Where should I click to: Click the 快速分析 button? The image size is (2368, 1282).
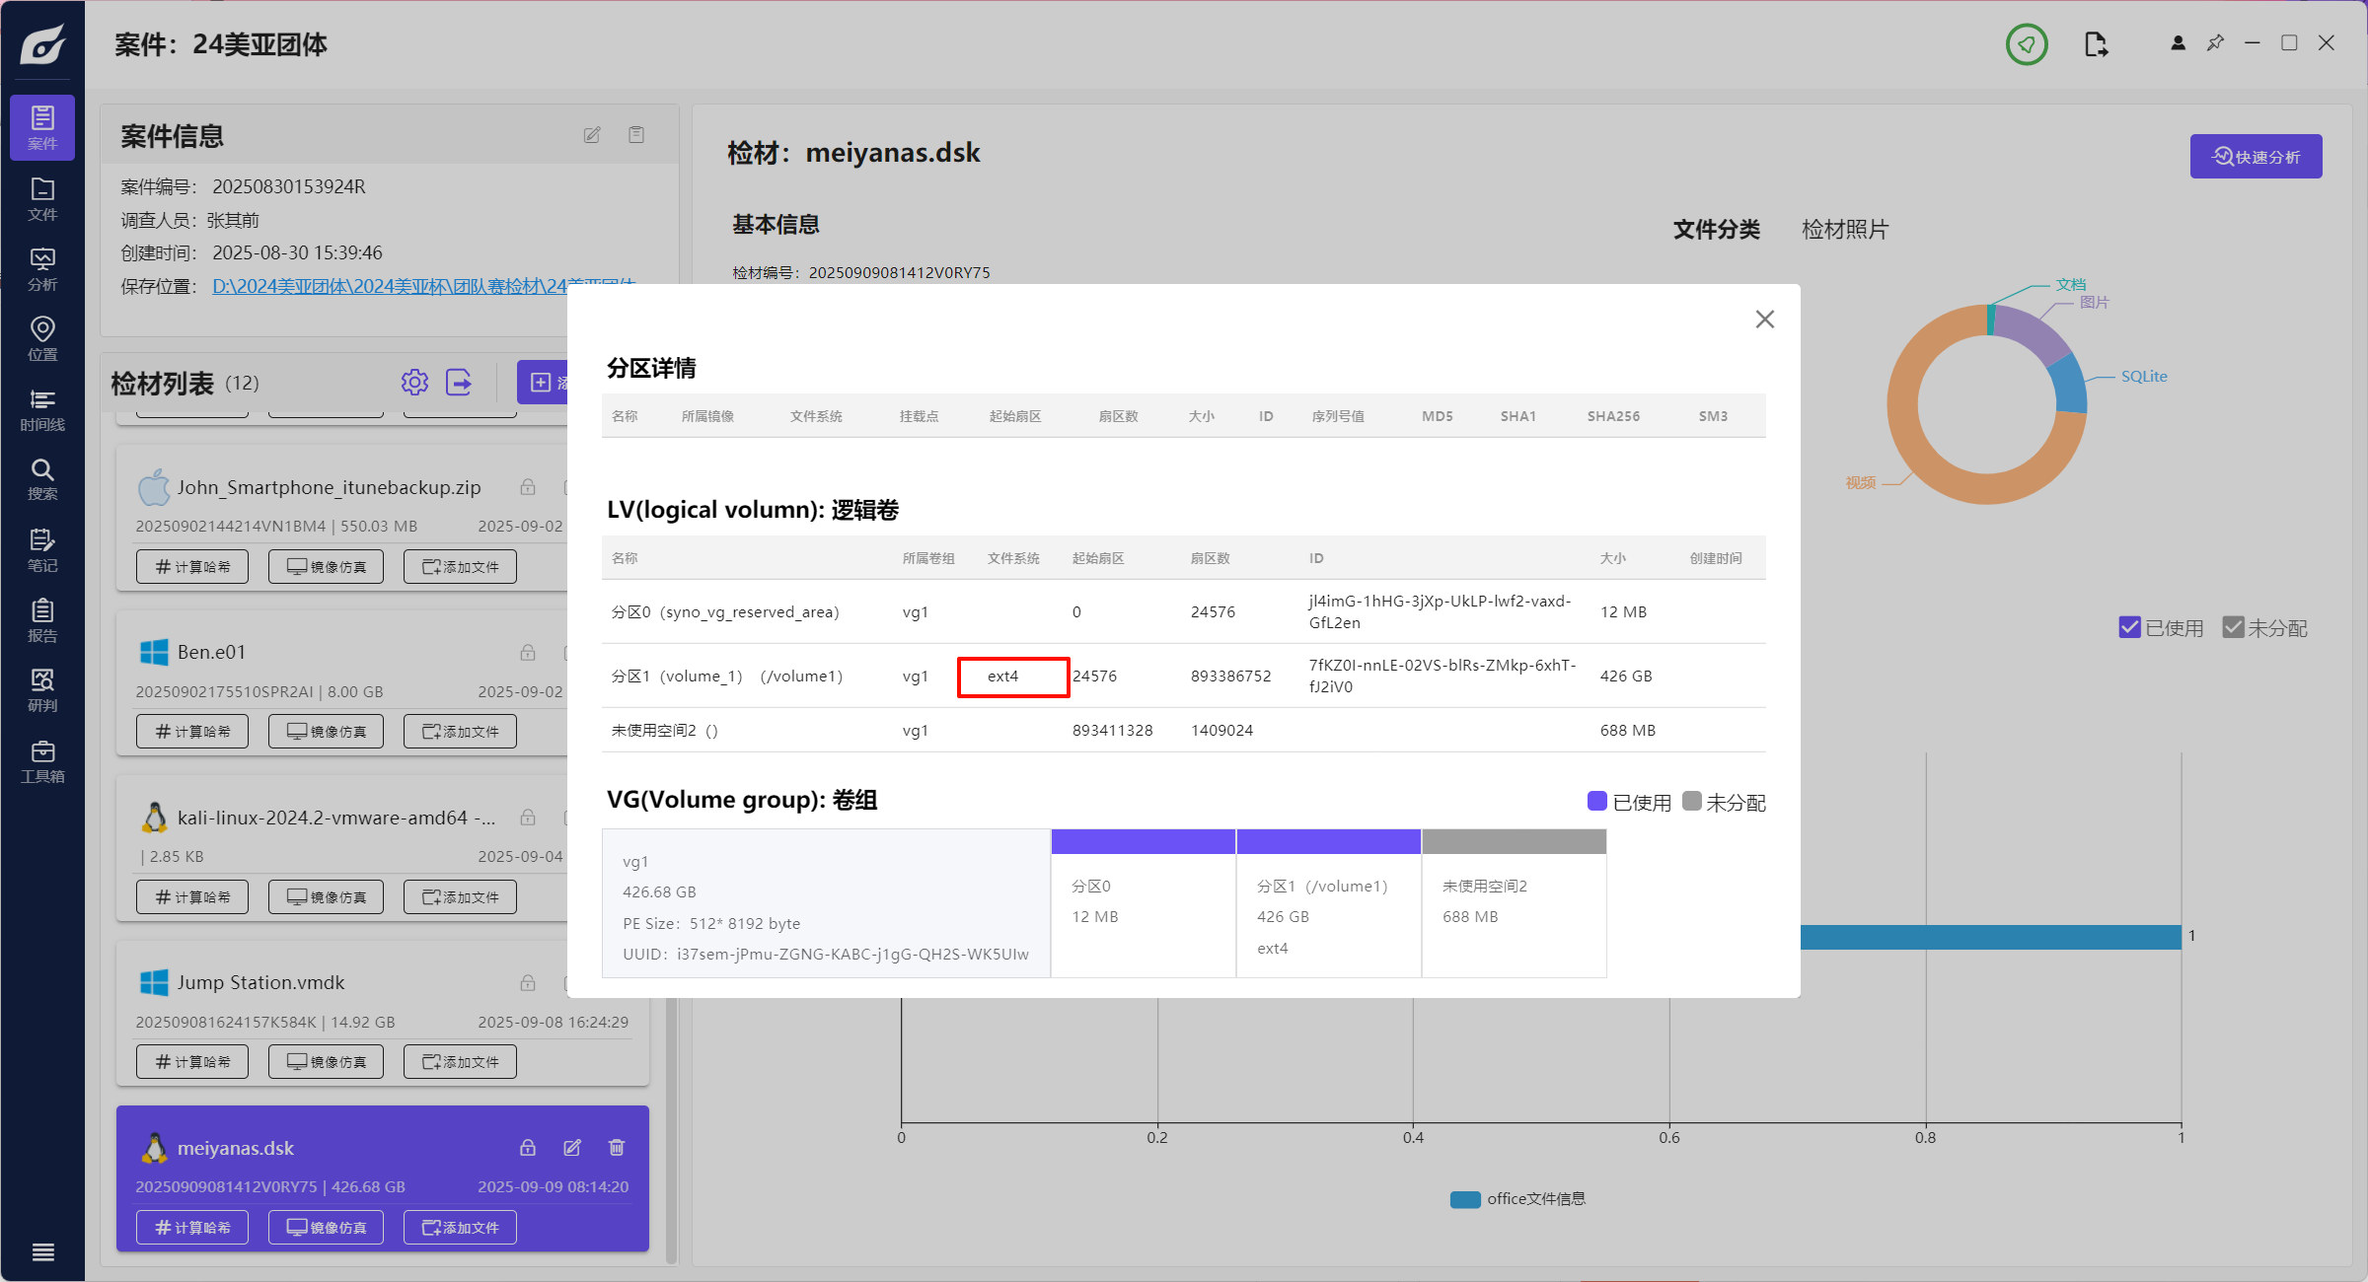click(x=2256, y=157)
